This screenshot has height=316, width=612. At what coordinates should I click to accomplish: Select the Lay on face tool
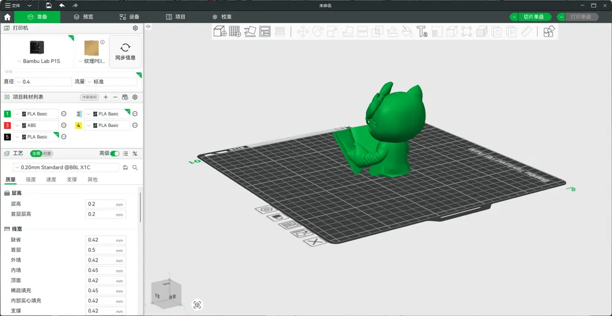click(x=348, y=32)
